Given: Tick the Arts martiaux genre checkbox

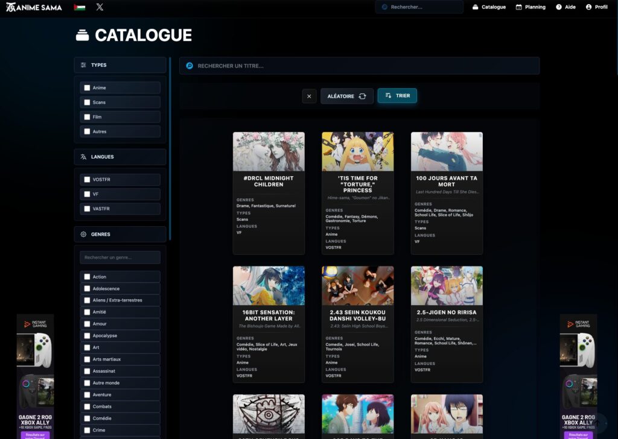Looking at the screenshot, I should pos(87,359).
